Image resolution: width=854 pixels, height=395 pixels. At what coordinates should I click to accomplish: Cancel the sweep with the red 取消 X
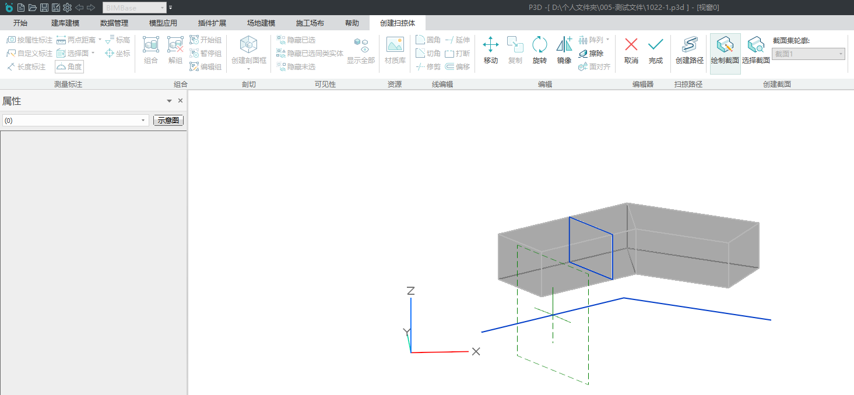pyautogui.click(x=631, y=50)
